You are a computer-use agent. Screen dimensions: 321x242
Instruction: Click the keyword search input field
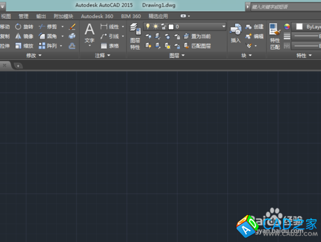coord(286,7)
